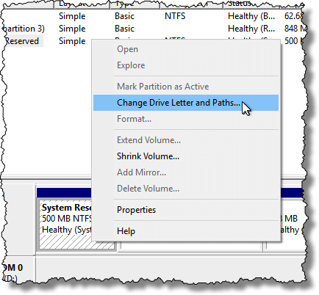Select Add Mirror option

[186, 172]
